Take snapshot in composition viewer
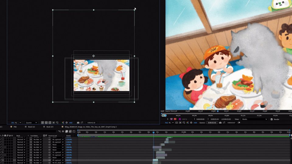The height and width of the screenshot is (164, 292). coord(78,123)
